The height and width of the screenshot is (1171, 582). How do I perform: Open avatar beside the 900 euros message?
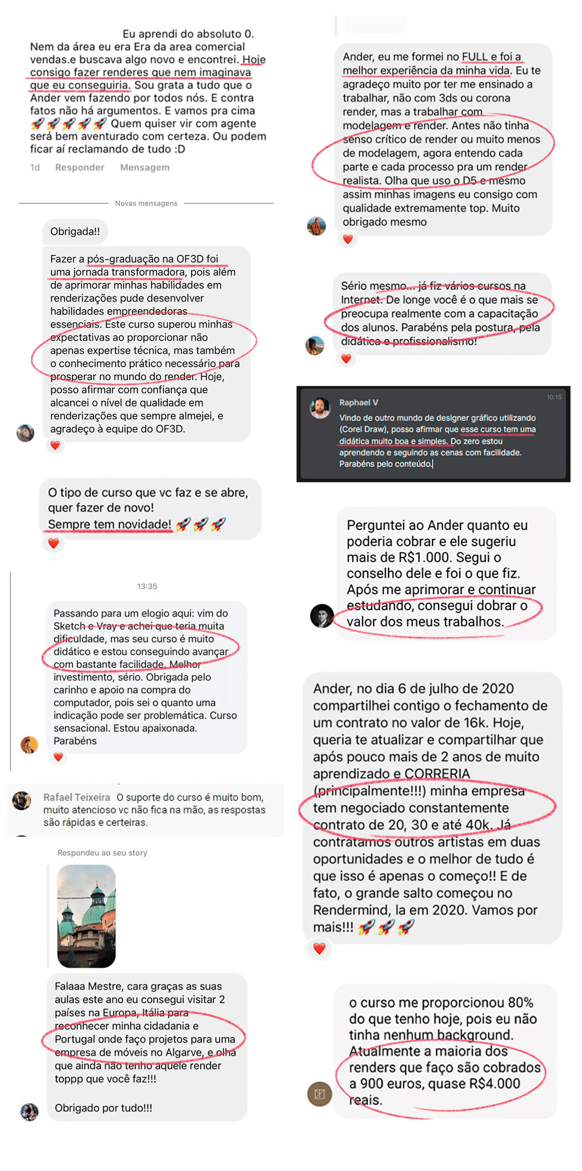click(x=320, y=1094)
